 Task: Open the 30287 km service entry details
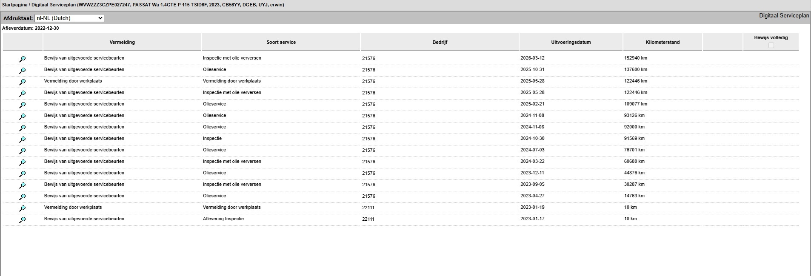tap(23, 185)
